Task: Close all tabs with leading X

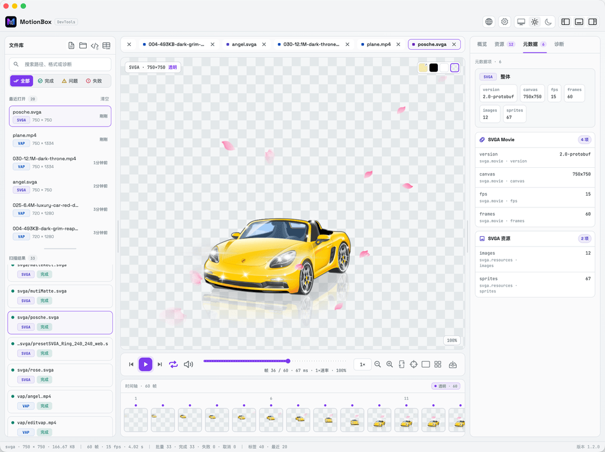Action: pyautogui.click(x=129, y=44)
